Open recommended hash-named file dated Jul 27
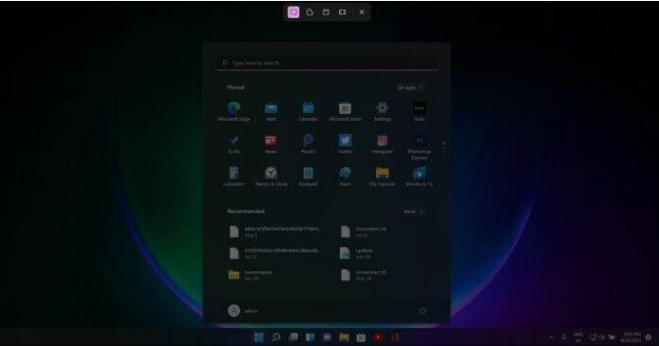659x346 pixels. [x=275, y=253]
